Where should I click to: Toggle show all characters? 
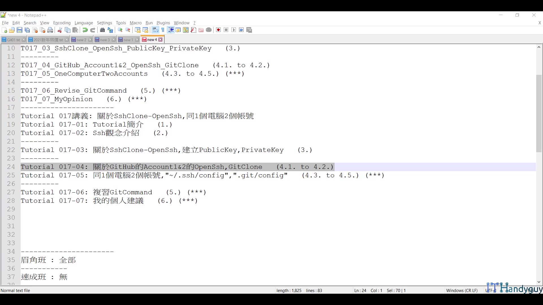(x=163, y=30)
